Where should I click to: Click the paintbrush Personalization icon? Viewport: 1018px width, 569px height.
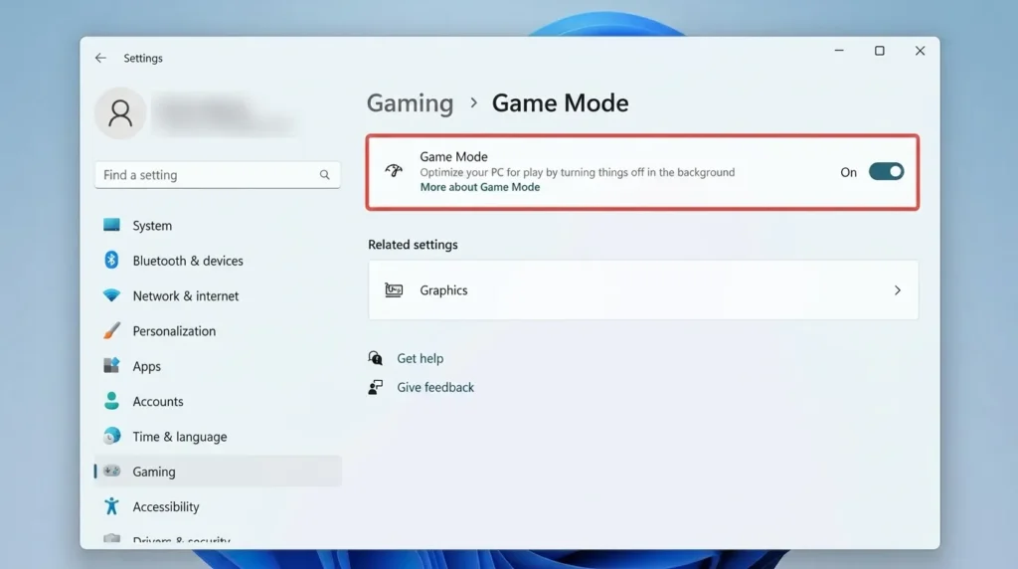[111, 330]
